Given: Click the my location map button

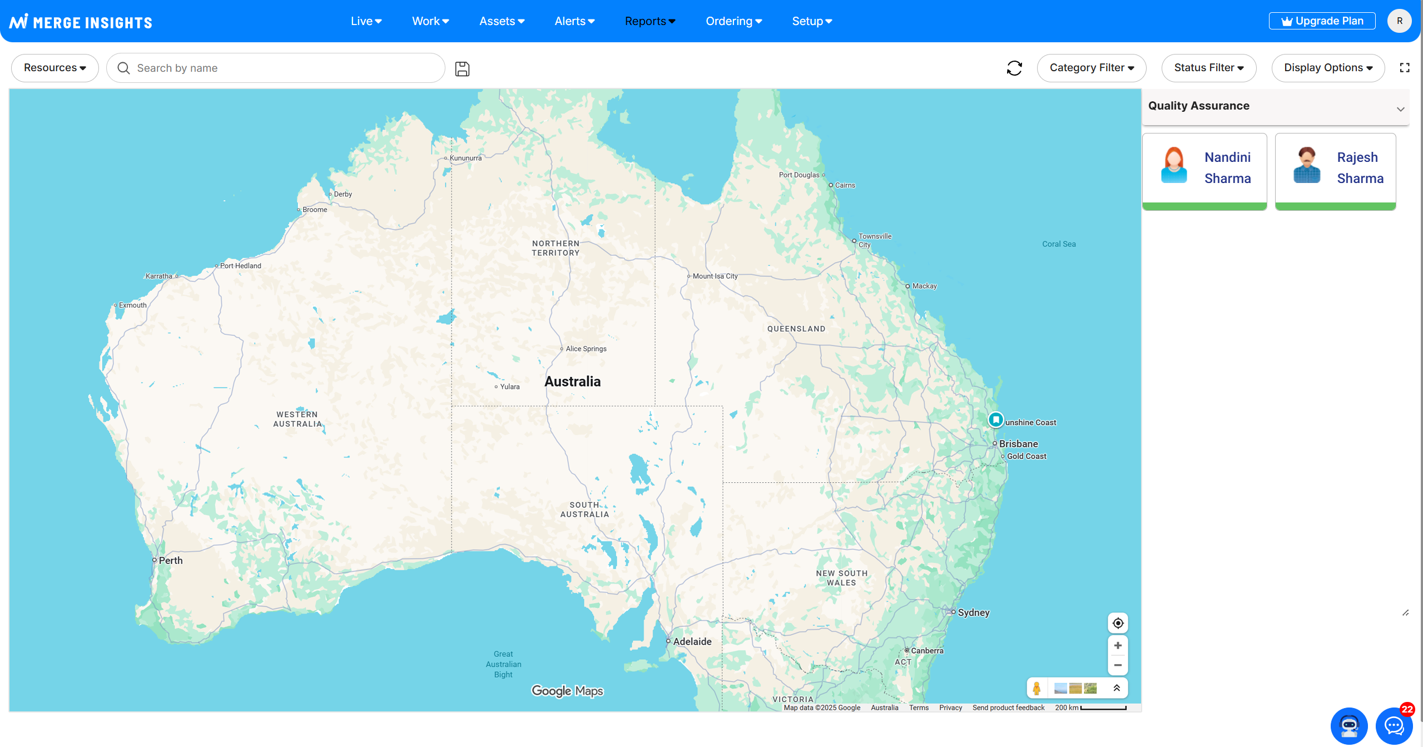Looking at the screenshot, I should click(x=1118, y=623).
